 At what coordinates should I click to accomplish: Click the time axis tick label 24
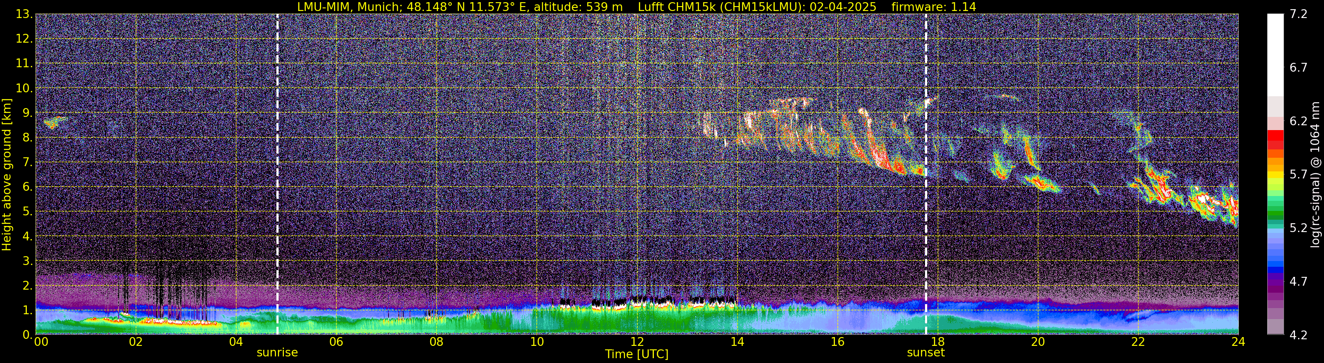tap(1238, 342)
